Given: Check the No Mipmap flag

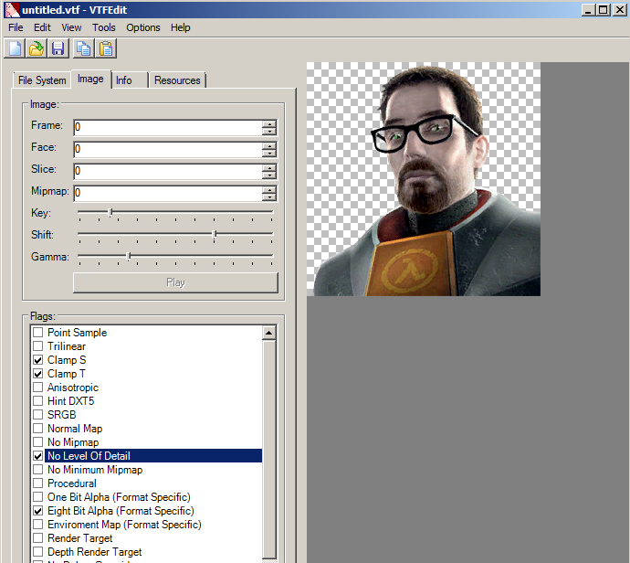Looking at the screenshot, I should (38, 442).
